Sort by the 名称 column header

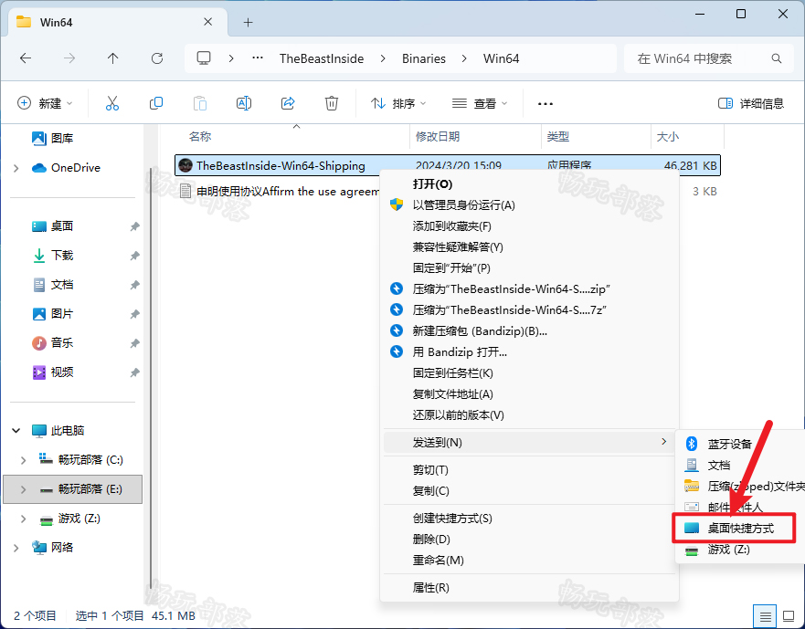(200, 136)
